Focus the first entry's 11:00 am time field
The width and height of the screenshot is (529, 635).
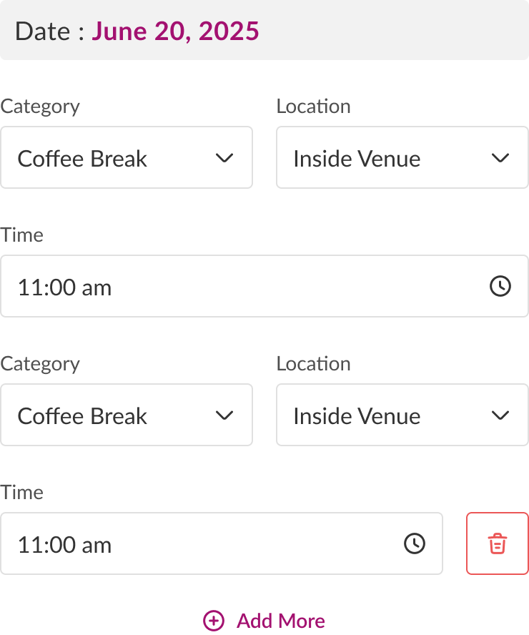243,287
